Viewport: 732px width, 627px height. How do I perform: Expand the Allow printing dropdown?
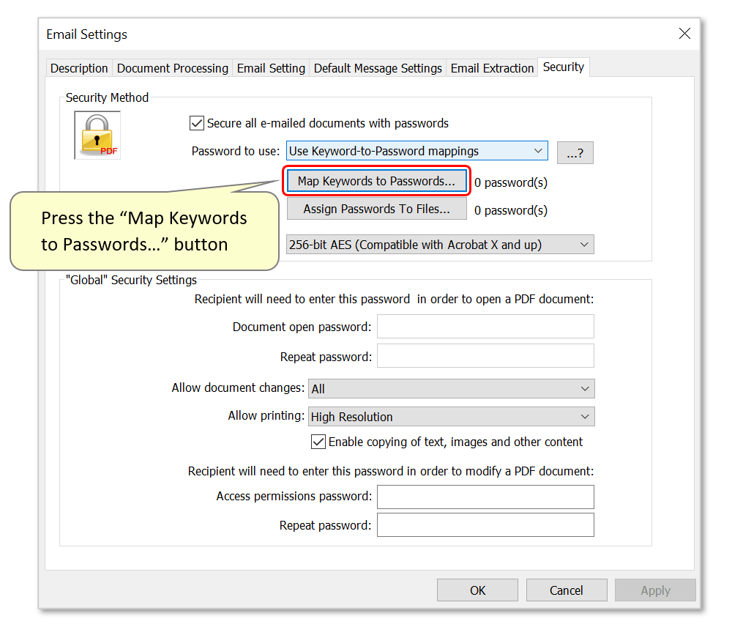pyautogui.click(x=451, y=416)
